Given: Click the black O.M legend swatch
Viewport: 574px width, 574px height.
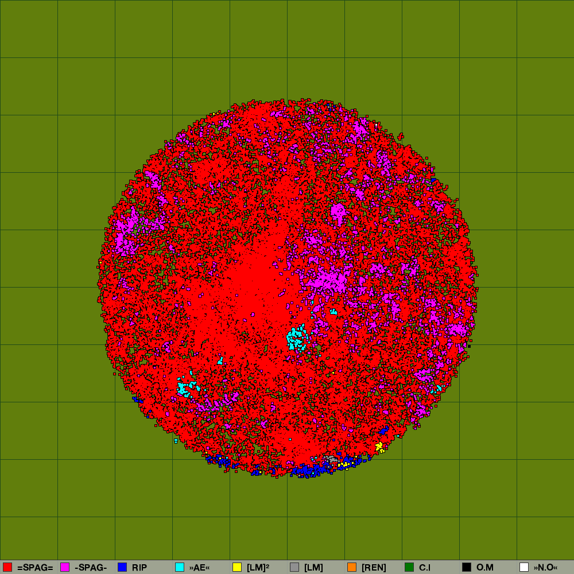Looking at the screenshot, I should 467,567.
